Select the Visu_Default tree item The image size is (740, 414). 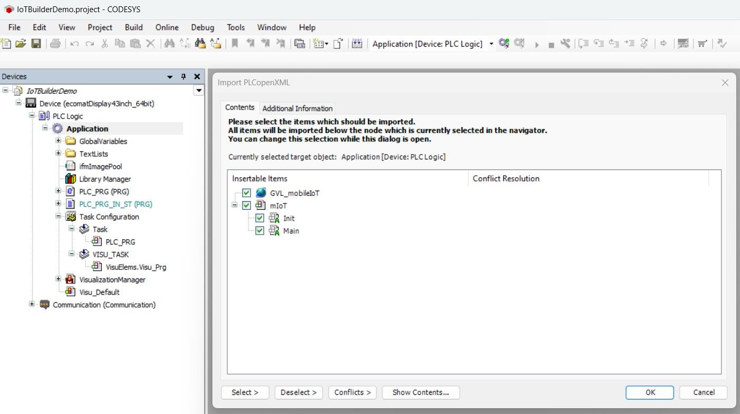pos(100,292)
